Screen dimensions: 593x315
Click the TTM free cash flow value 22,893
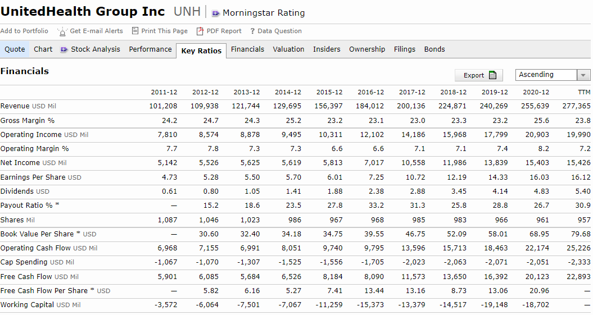[578, 276]
